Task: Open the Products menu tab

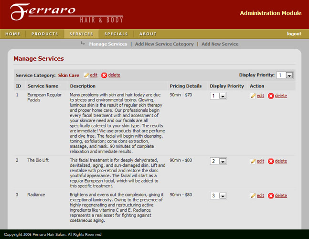Action: (44, 34)
